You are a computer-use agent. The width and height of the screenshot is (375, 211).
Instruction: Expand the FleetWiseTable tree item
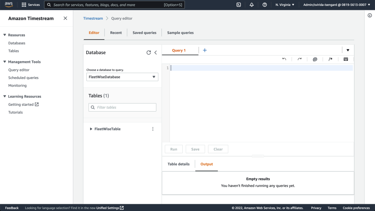pyautogui.click(x=90, y=129)
